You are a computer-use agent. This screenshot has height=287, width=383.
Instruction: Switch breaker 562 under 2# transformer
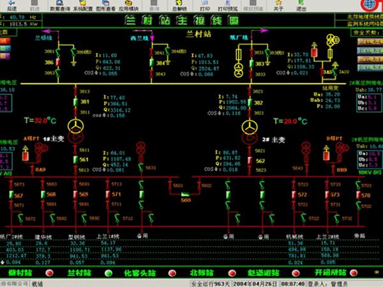[x=248, y=162]
